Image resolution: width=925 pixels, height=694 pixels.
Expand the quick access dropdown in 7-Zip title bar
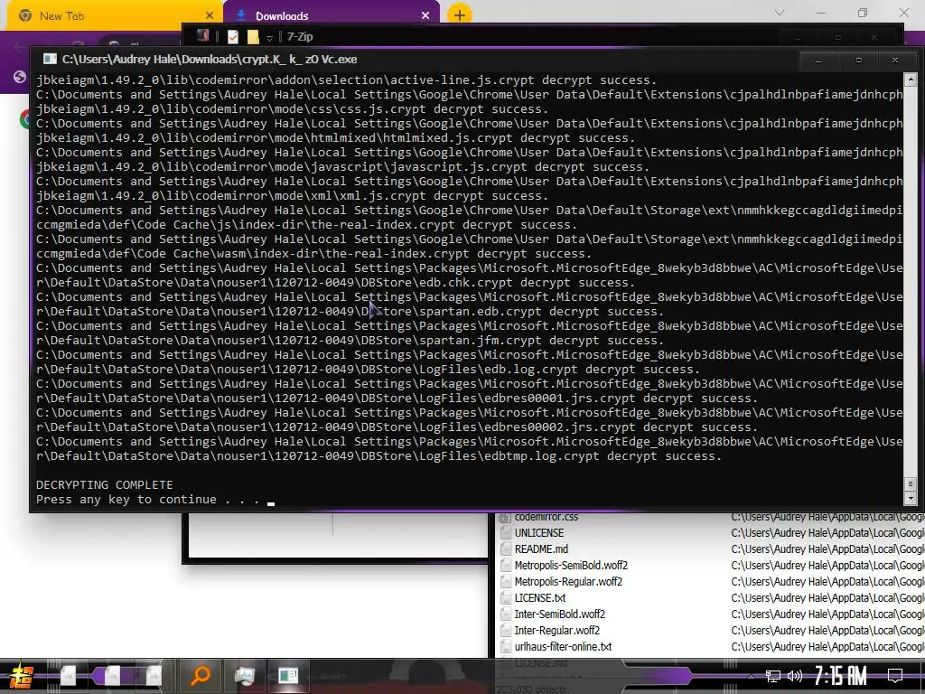click(269, 38)
